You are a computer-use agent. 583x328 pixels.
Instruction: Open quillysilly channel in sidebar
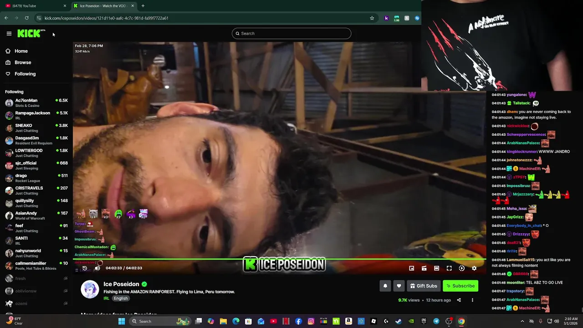(36, 203)
